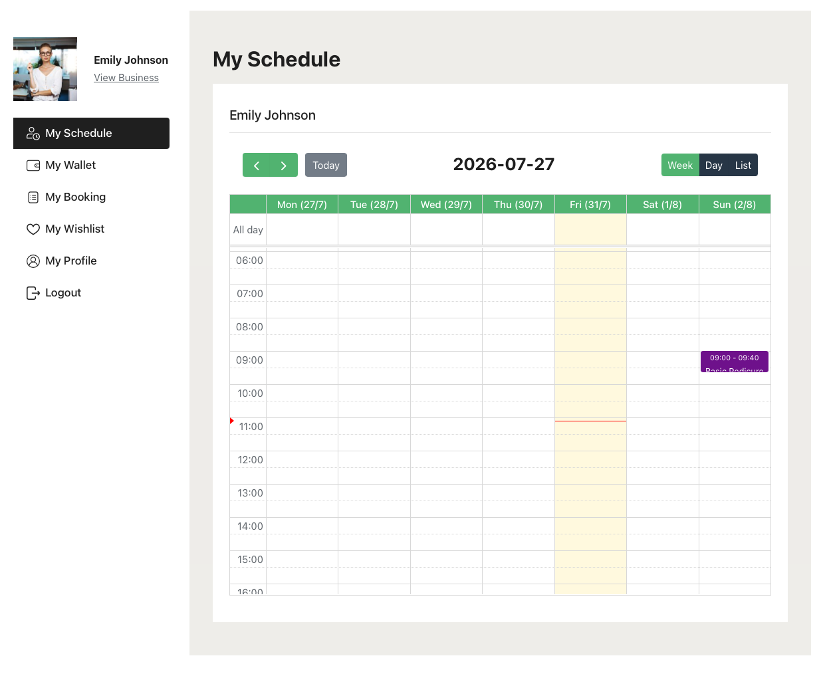Jump to Today in the calendar
Viewport: 825px width, 674px height.
pyautogui.click(x=326, y=166)
